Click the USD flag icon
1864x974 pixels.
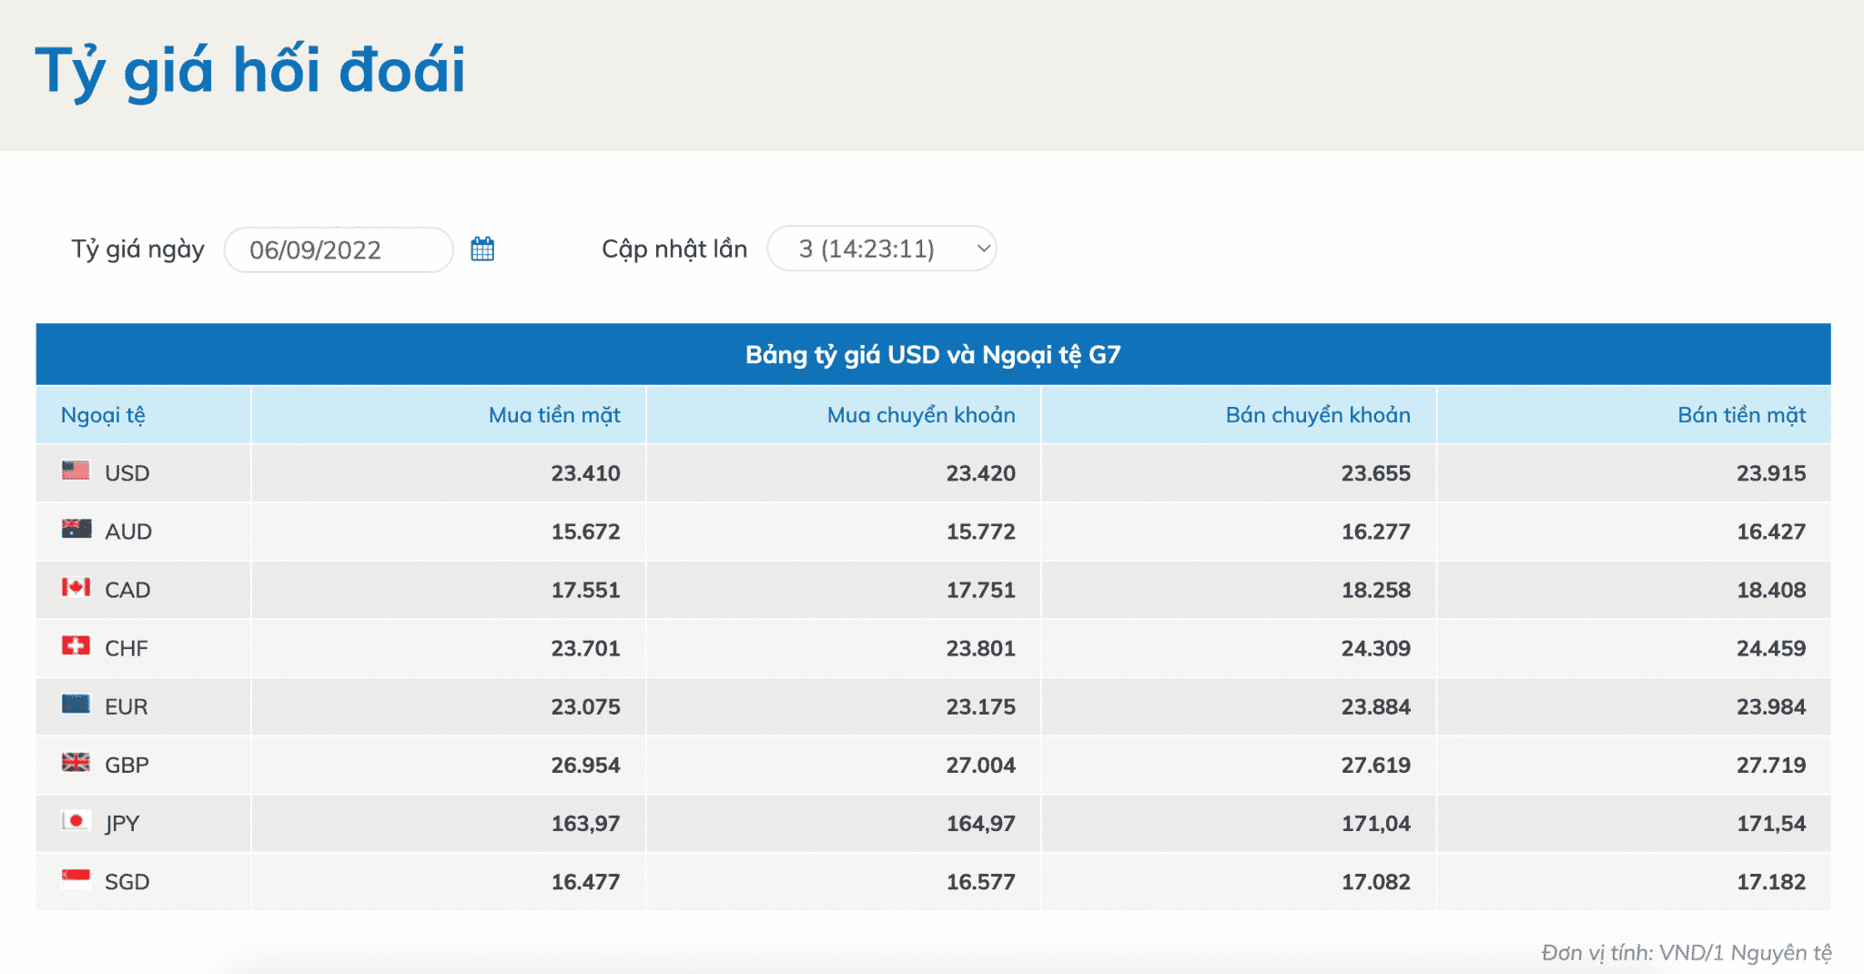click(x=76, y=471)
